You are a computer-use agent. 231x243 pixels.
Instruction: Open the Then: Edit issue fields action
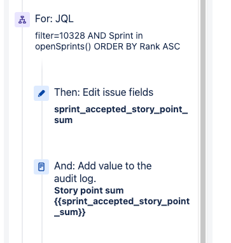tap(104, 92)
